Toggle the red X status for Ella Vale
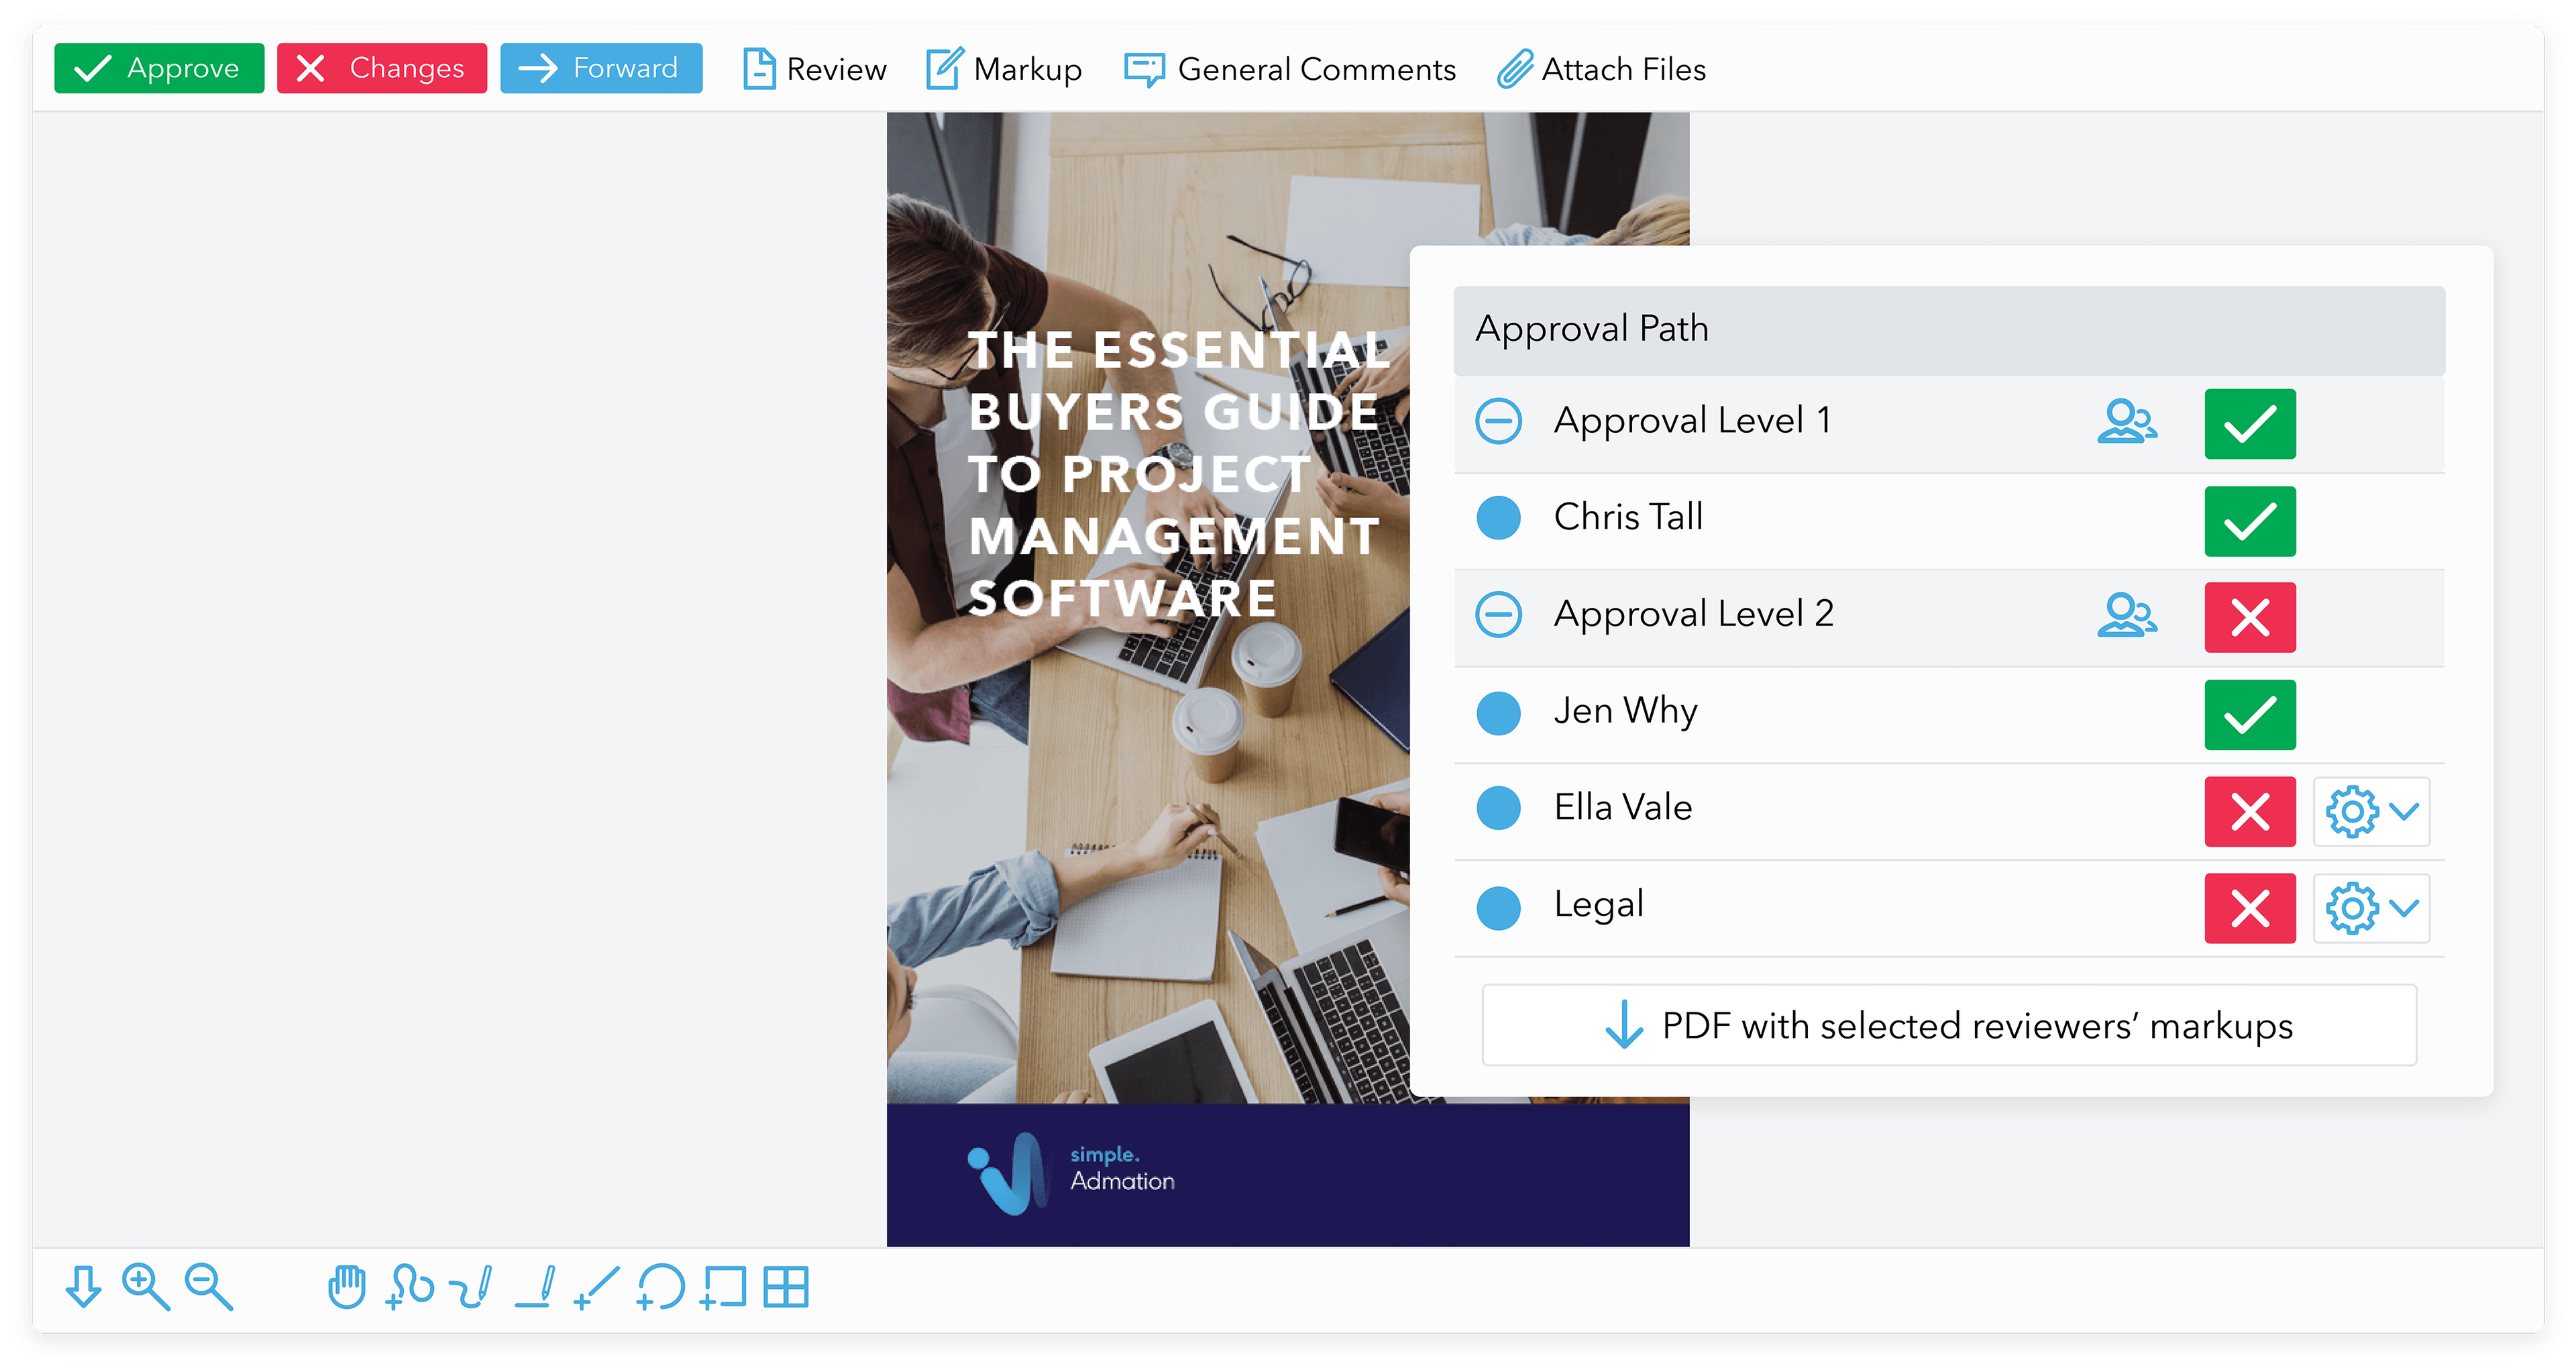 coord(2250,811)
